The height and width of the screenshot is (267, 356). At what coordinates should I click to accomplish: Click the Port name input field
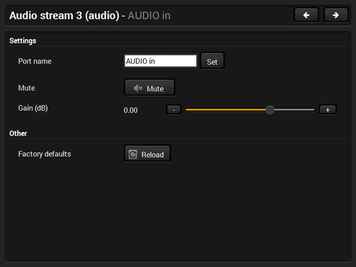point(161,61)
